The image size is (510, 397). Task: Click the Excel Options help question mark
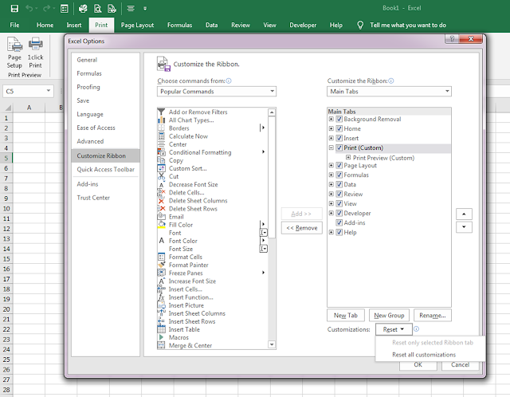[x=452, y=39]
